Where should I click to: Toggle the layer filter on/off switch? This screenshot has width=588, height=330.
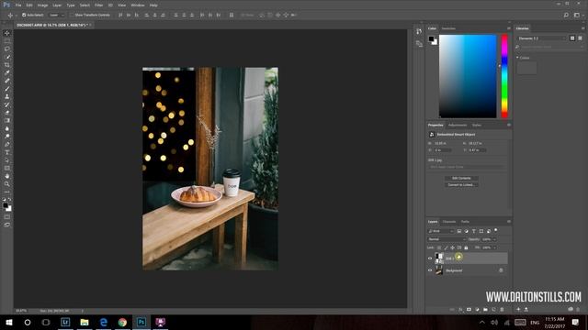pos(496,230)
